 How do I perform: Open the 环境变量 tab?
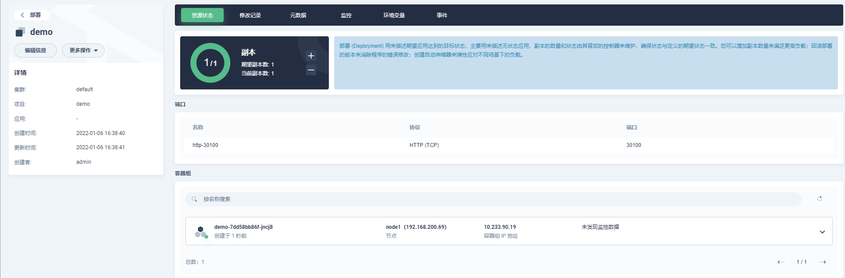pos(394,15)
